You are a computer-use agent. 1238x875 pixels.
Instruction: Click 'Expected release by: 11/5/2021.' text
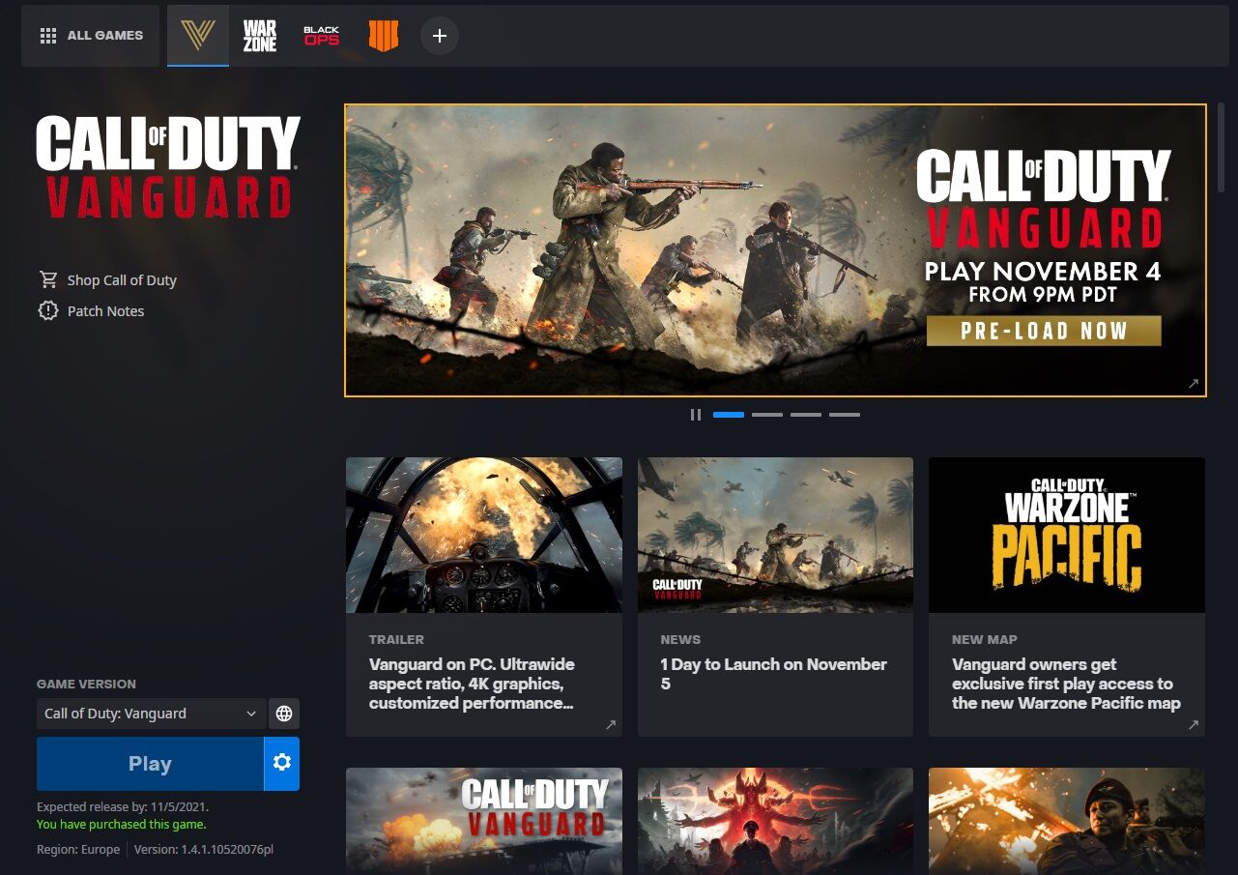click(x=123, y=806)
